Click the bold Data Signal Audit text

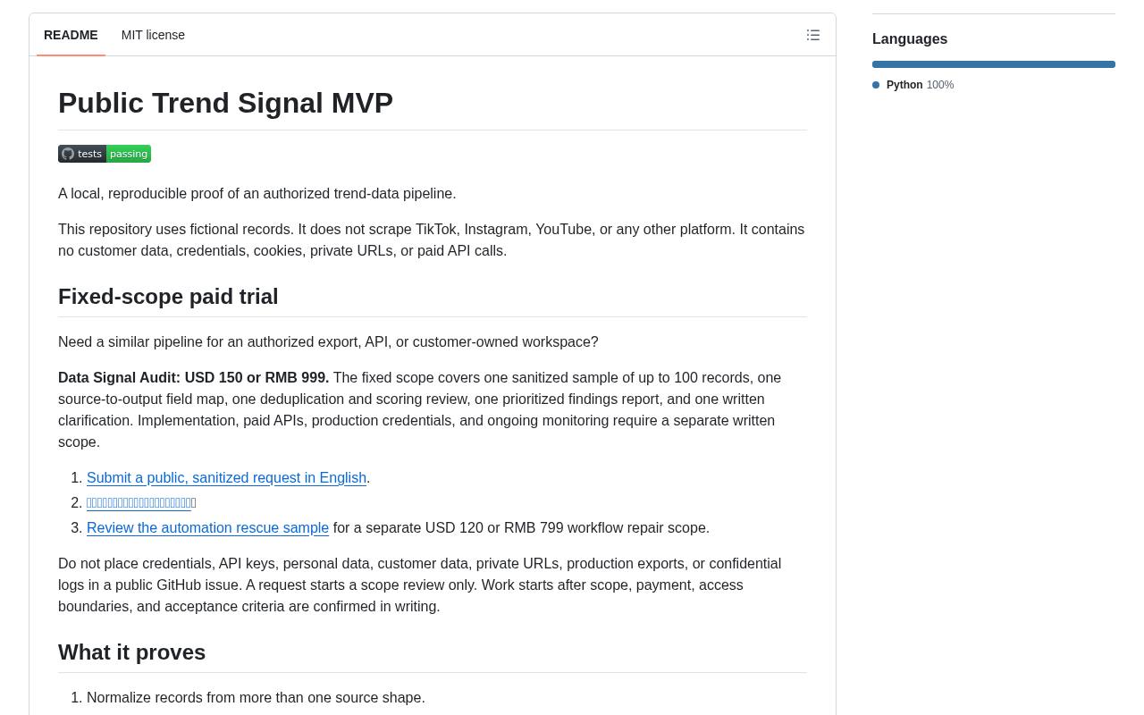pos(193,378)
